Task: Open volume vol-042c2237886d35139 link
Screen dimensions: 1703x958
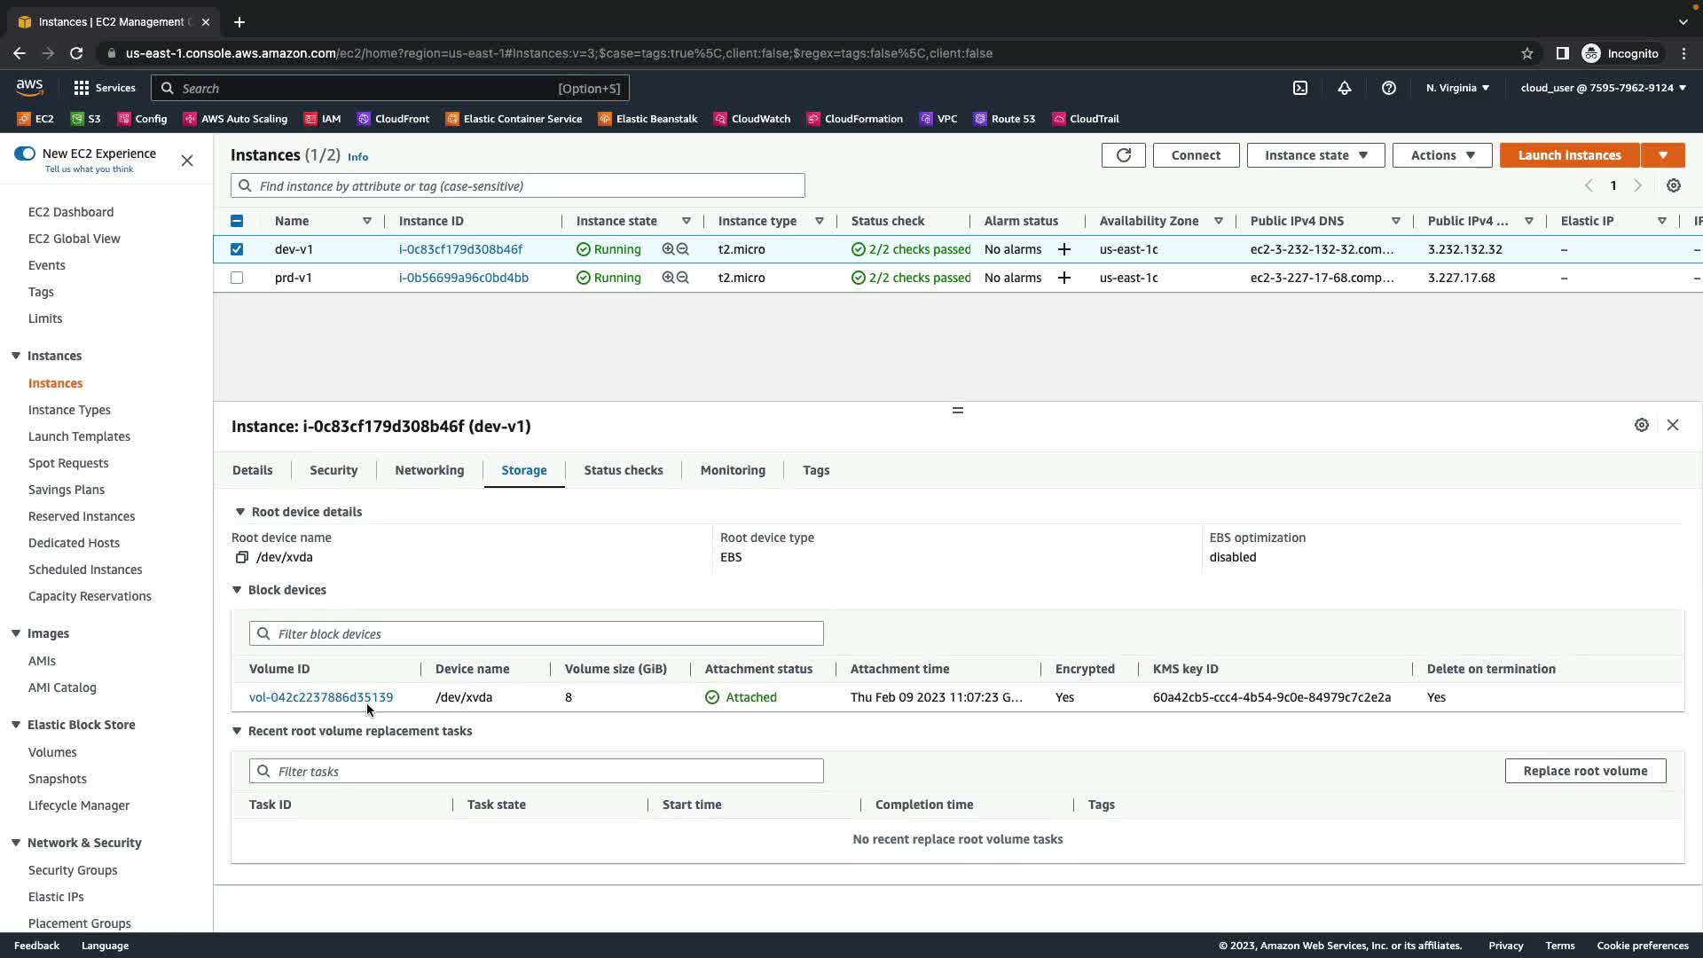Action: pos(320,697)
